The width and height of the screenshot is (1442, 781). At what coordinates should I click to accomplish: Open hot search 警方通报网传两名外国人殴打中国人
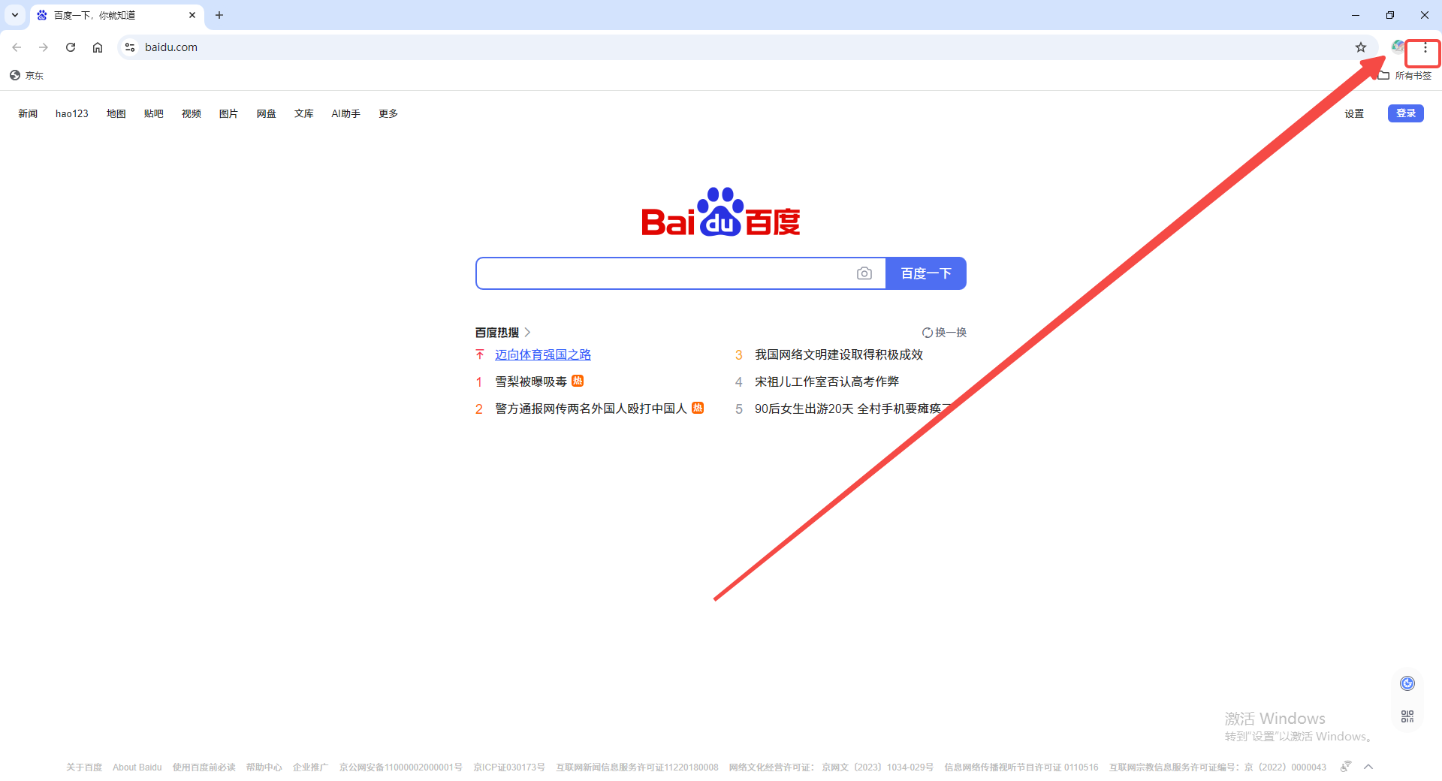pyautogui.click(x=591, y=409)
